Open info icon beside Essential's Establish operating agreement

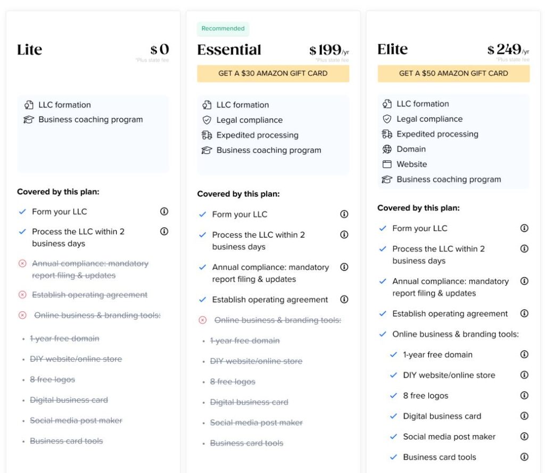pos(344,299)
